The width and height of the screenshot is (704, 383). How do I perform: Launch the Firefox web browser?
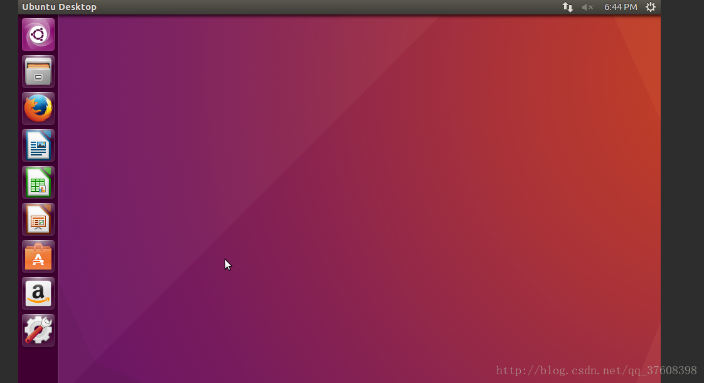tap(37, 108)
